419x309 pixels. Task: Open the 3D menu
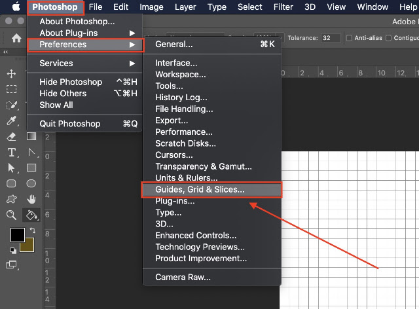point(310,7)
